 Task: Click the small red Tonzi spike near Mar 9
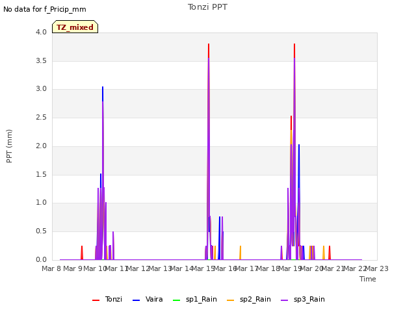(82, 252)
